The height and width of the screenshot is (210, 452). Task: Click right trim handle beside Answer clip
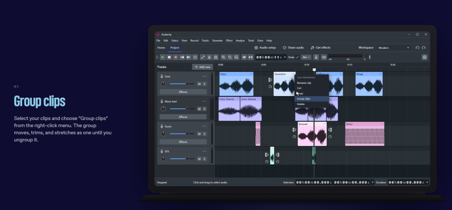coord(330,130)
